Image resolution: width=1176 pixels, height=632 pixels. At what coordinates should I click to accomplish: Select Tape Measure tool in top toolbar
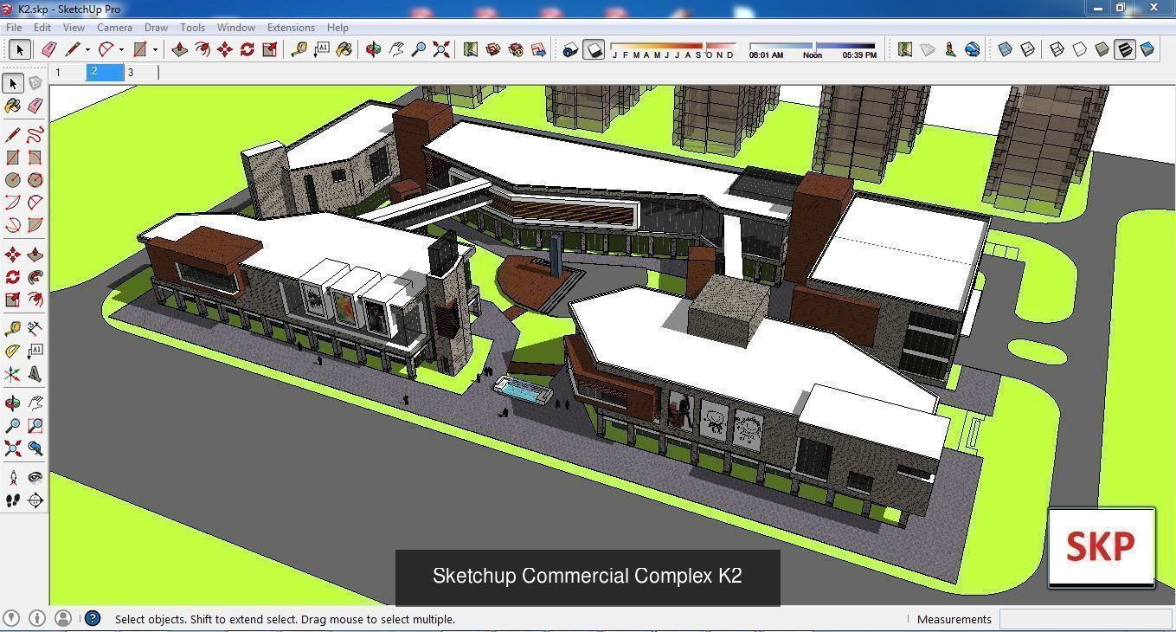pyautogui.click(x=299, y=49)
